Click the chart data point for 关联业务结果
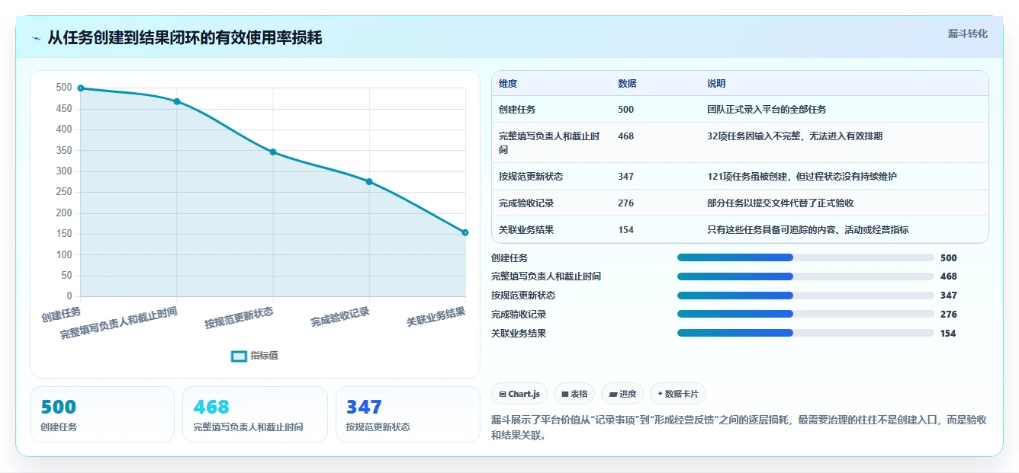1019x473 pixels. tap(465, 232)
